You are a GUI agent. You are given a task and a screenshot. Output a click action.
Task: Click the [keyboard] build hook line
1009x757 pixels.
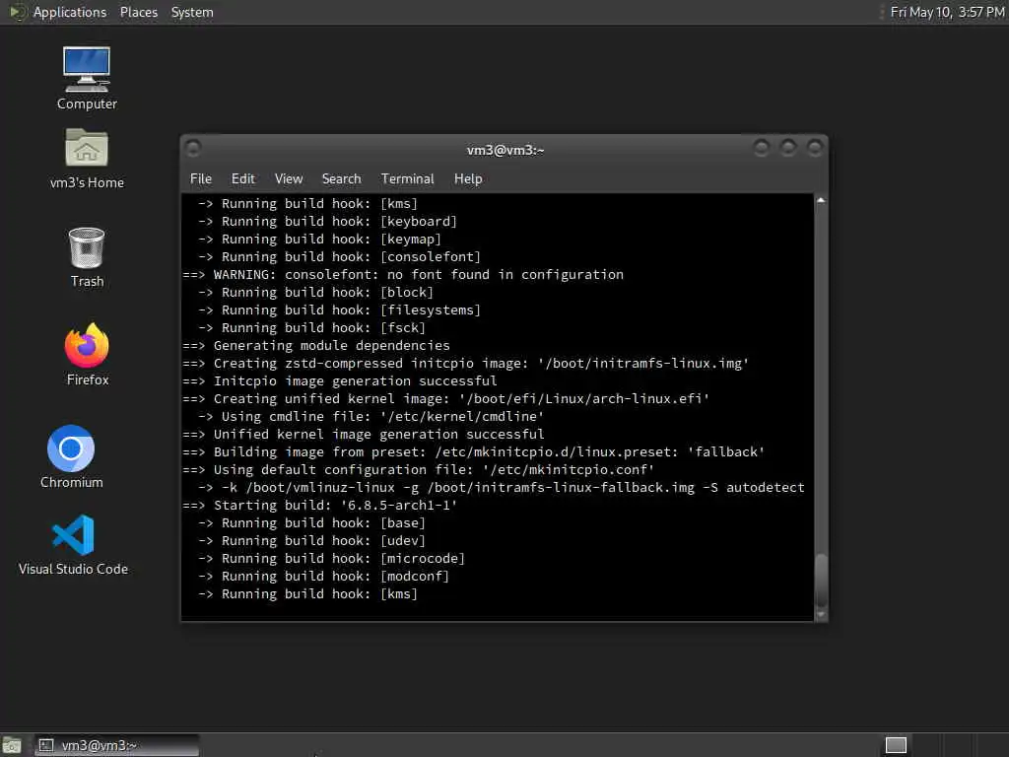coord(327,222)
